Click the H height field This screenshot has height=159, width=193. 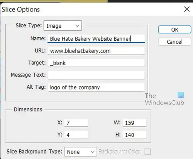[x=134, y=135]
